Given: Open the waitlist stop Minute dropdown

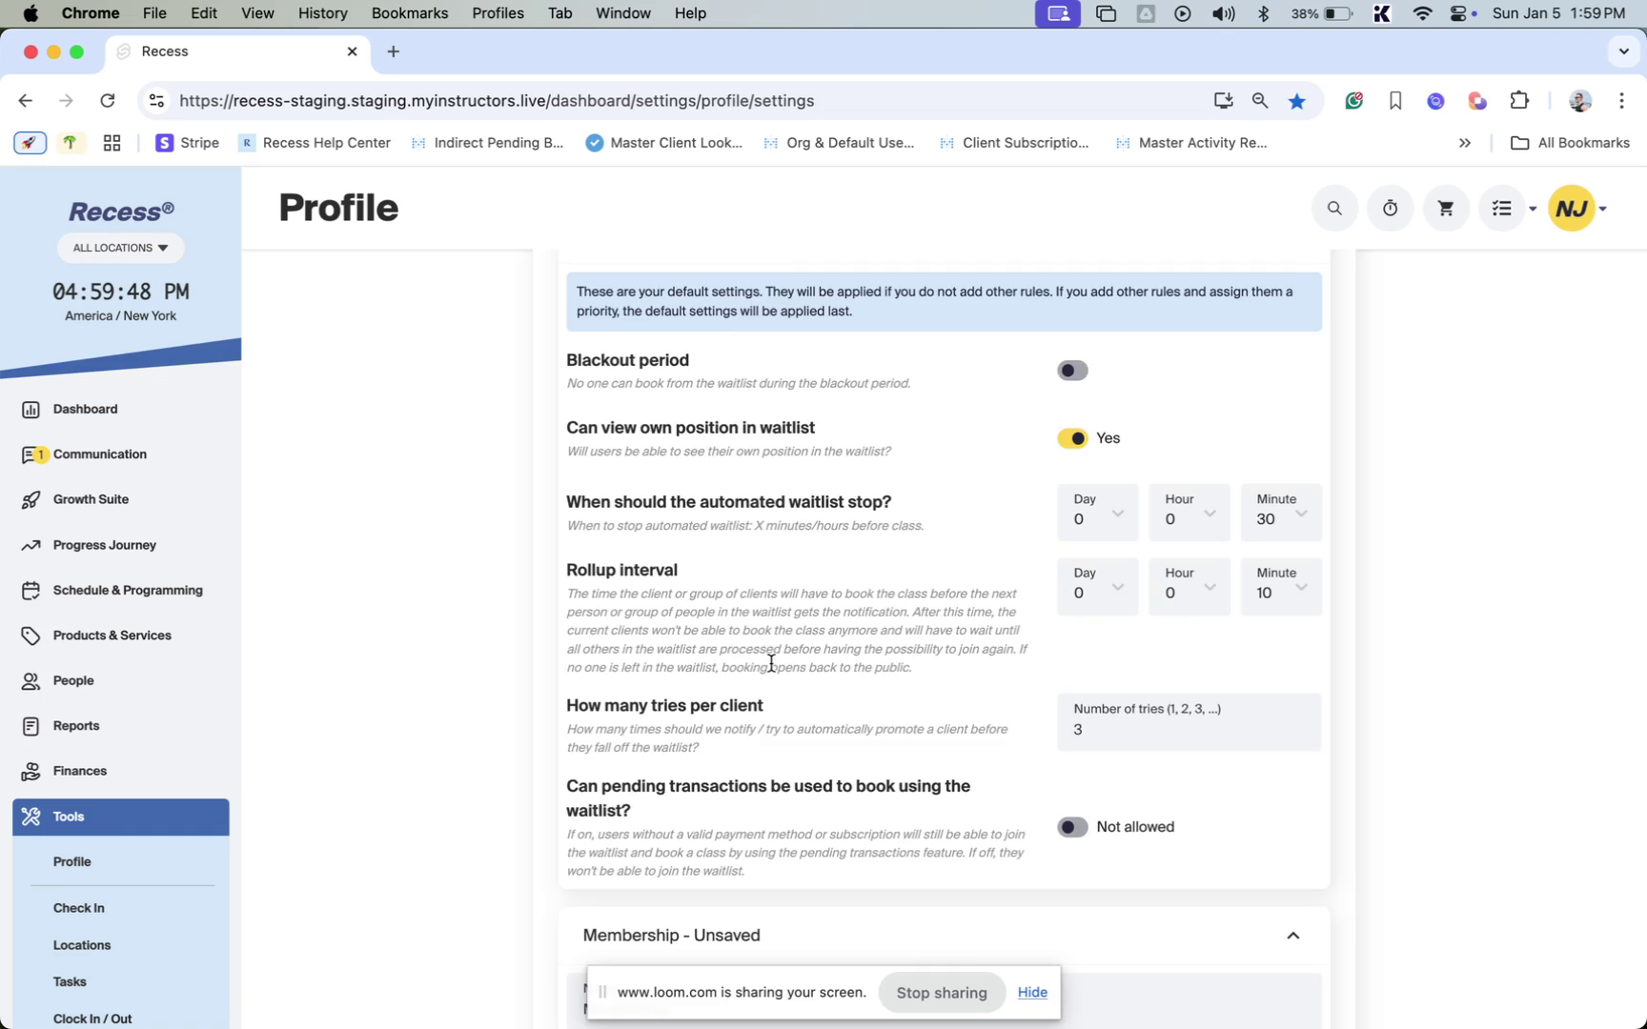Looking at the screenshot, I should (1280, 513).
